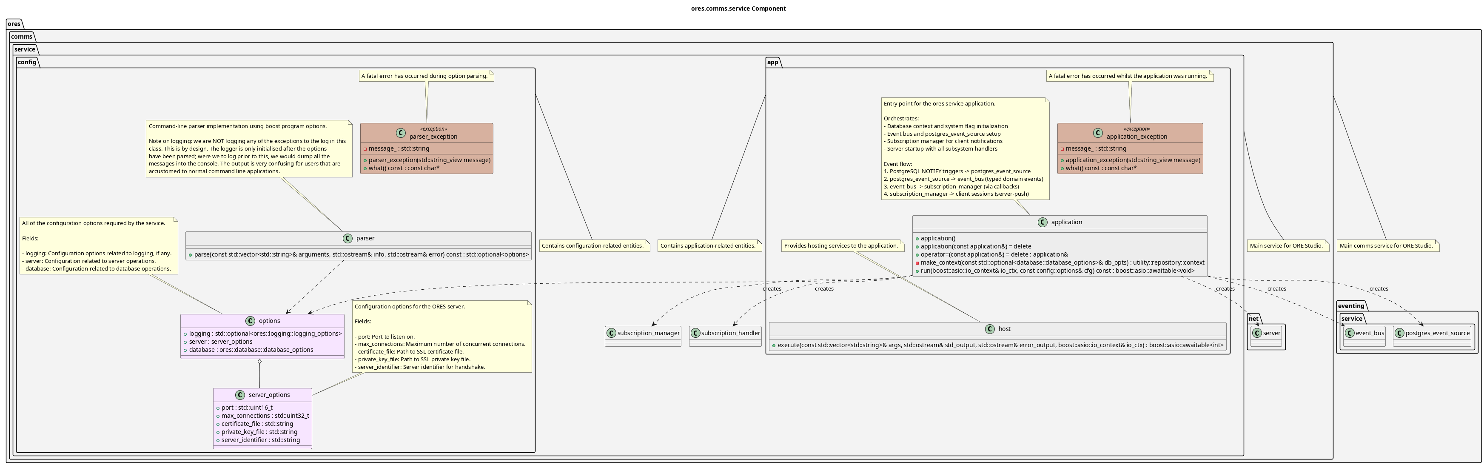The height and width of the screenshot is (465, 1484).
Task: Click the diagram title ores.comms.service Component
Action: click(738, 9)
